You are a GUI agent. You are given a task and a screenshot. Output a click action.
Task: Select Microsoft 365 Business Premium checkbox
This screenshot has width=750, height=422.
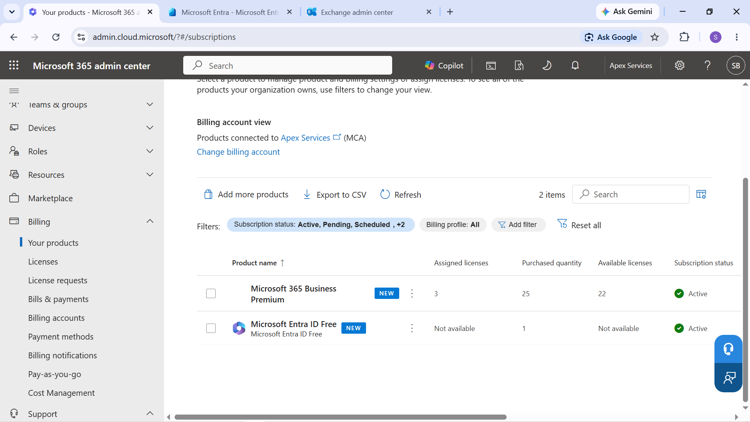coord(211,293)
